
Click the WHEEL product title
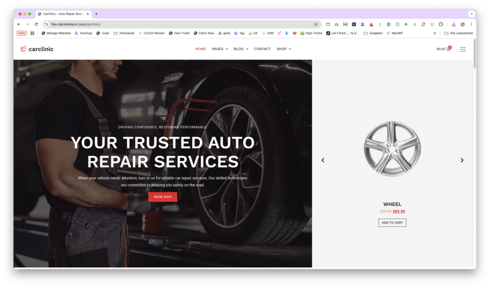click(x=392, y=204)
